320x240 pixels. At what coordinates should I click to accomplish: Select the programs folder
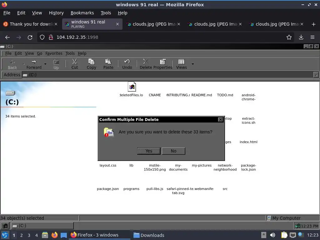(x=131, y=189)
